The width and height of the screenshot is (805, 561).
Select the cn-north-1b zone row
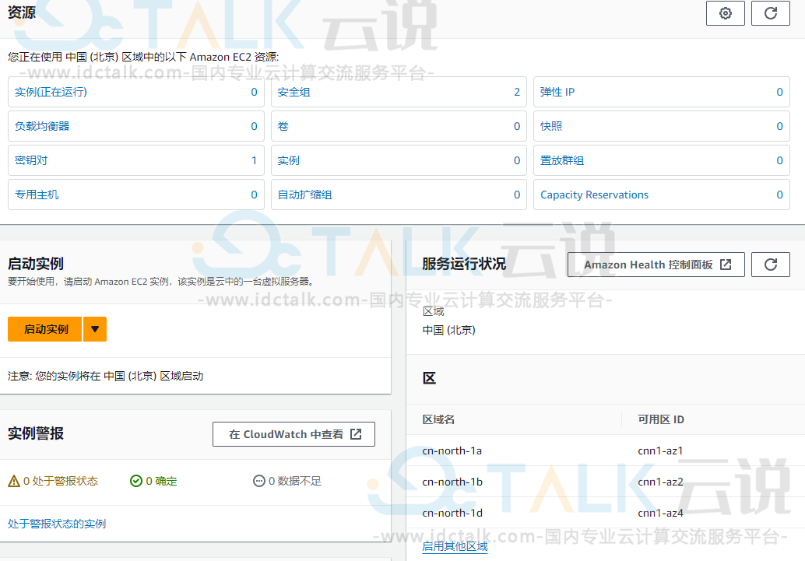pyautogui.click(x=605, y=482)
